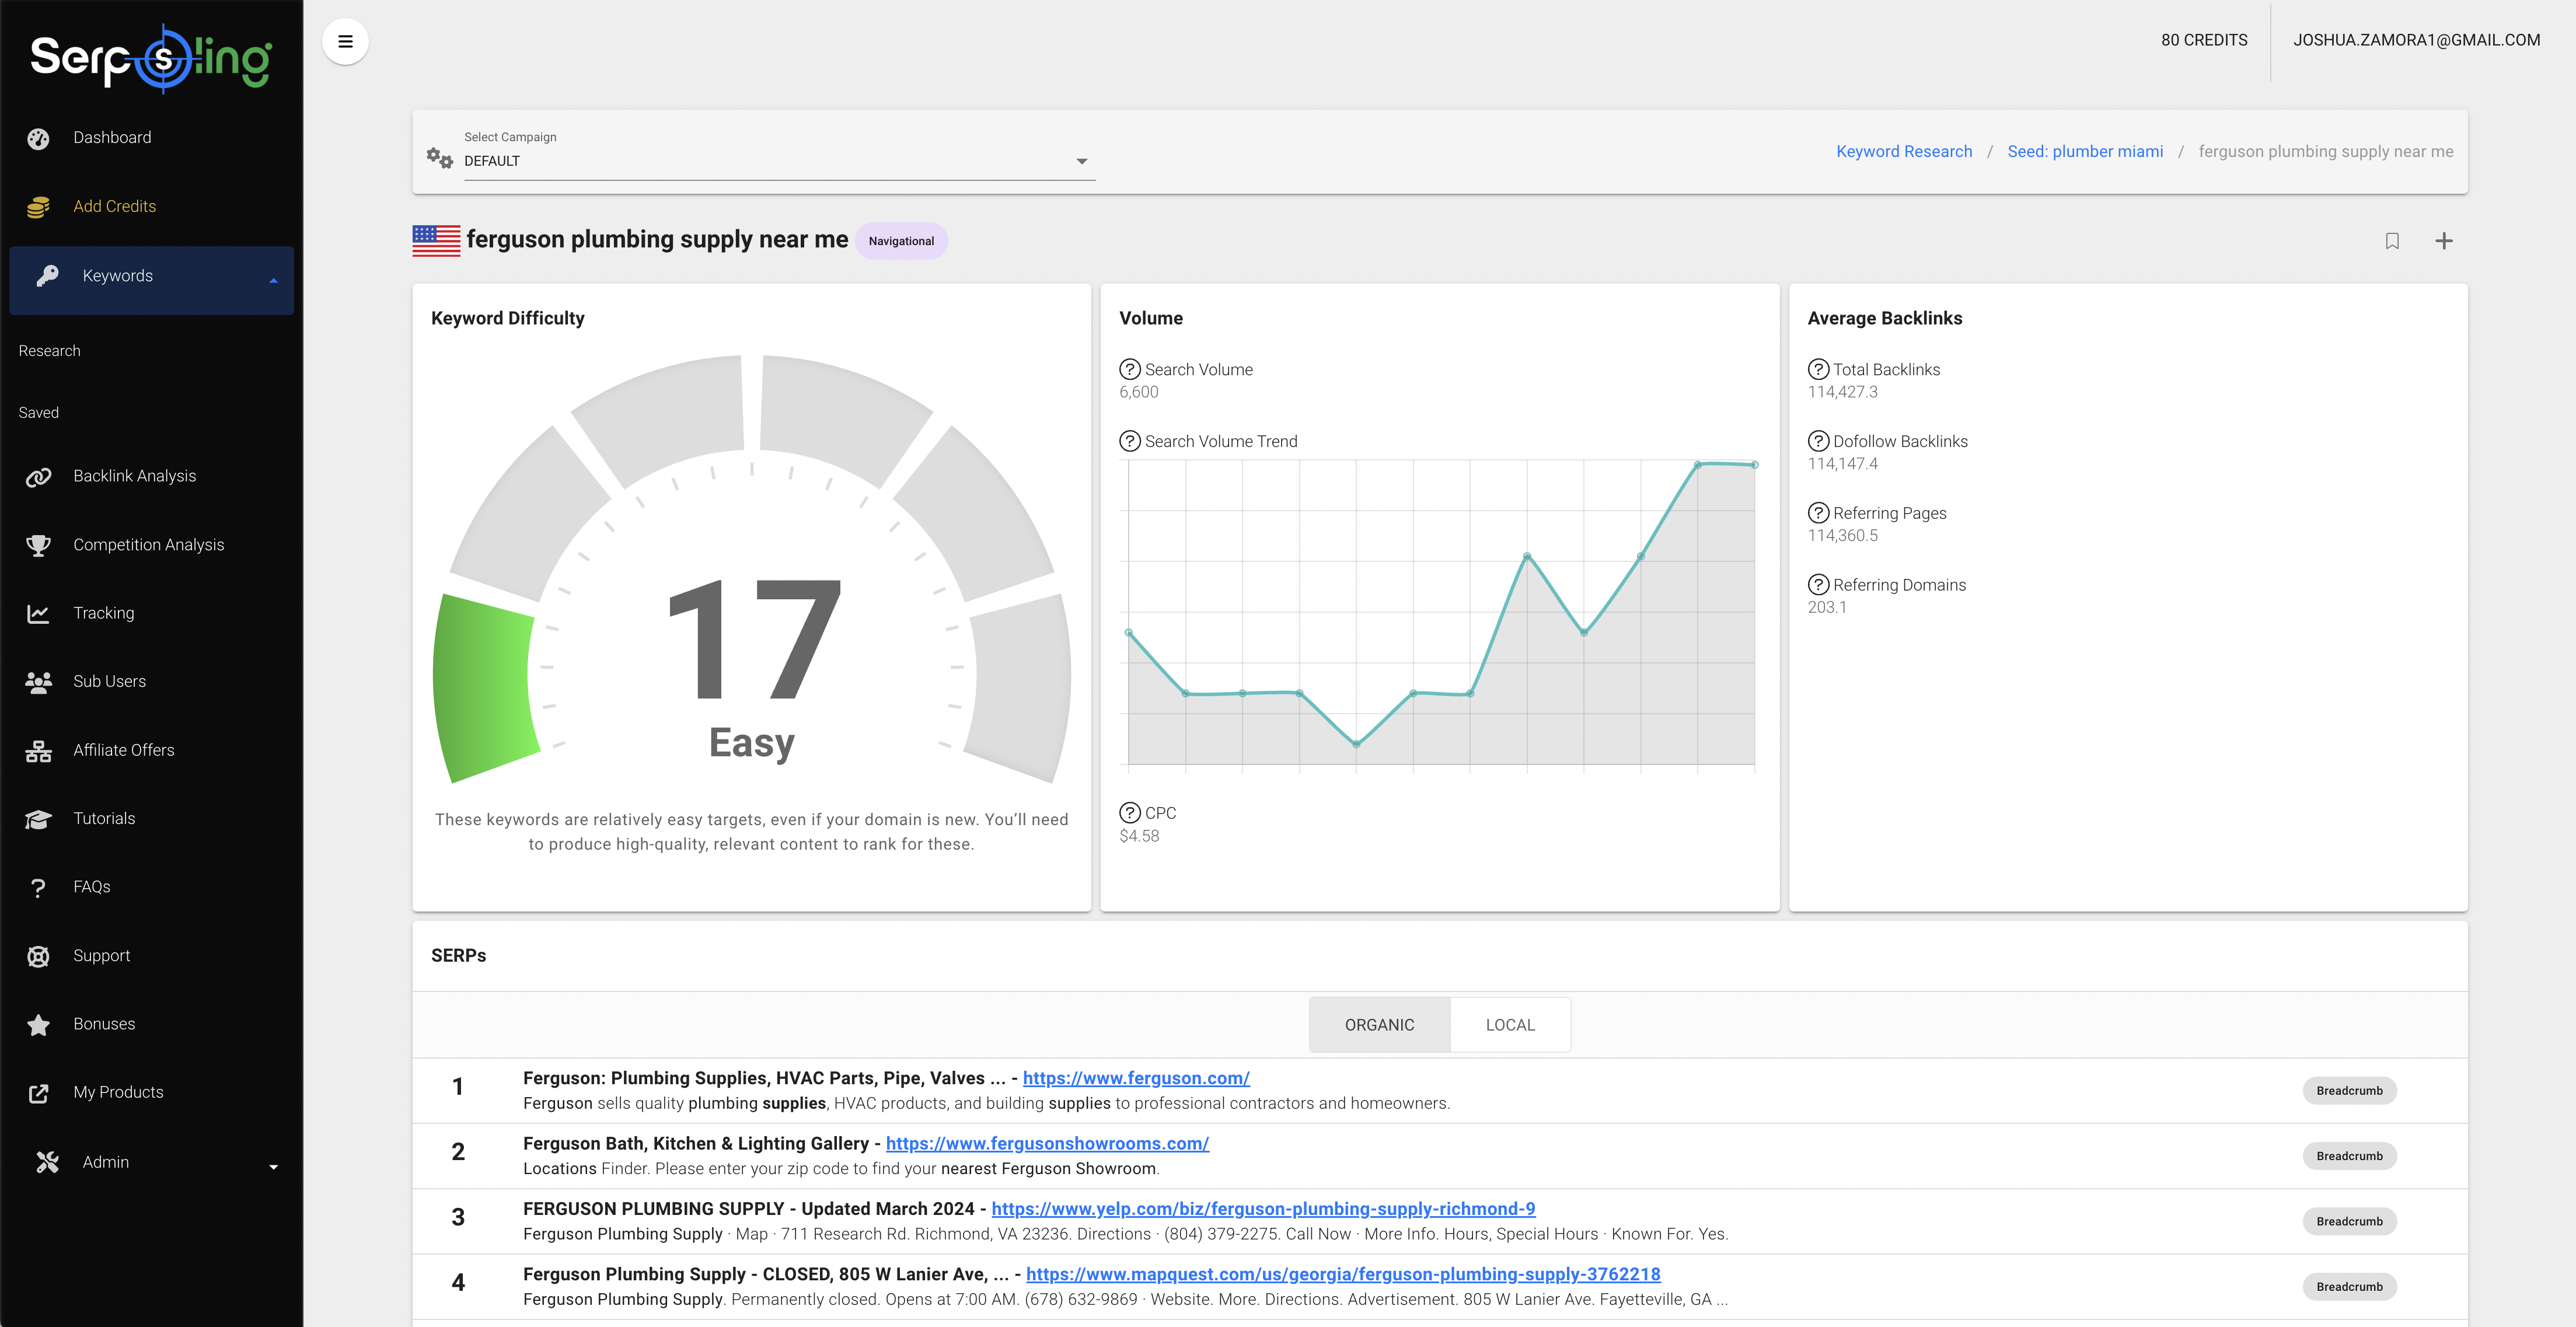
Task: Open the mapquest.com Ferguson result link
Action: tap(1343, 1274)
